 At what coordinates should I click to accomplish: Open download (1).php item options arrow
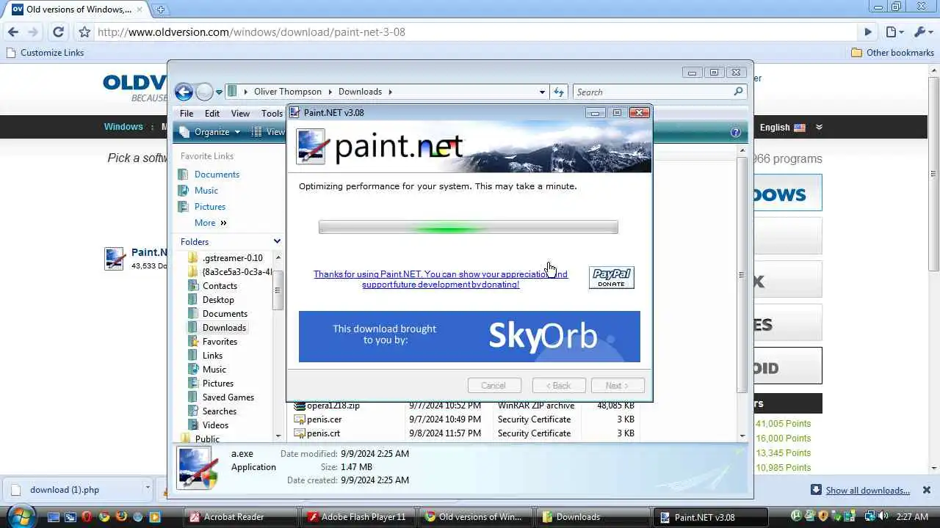[147, 490]
